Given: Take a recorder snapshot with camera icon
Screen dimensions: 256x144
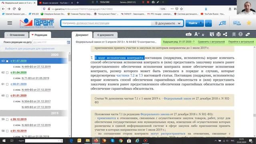Looking at the screenshot, I should point(153,2).
